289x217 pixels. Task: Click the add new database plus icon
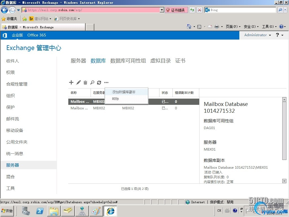tap(71, 82)
